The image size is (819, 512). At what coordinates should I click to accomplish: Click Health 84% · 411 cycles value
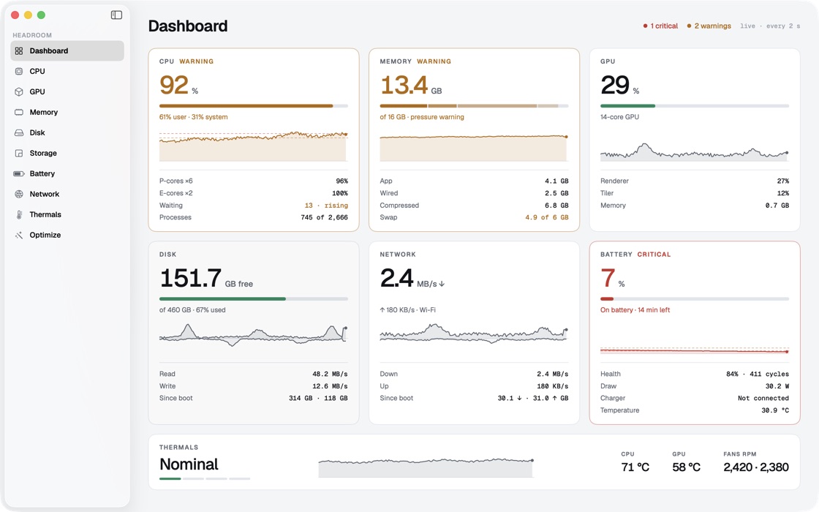[x=758, y=374]
